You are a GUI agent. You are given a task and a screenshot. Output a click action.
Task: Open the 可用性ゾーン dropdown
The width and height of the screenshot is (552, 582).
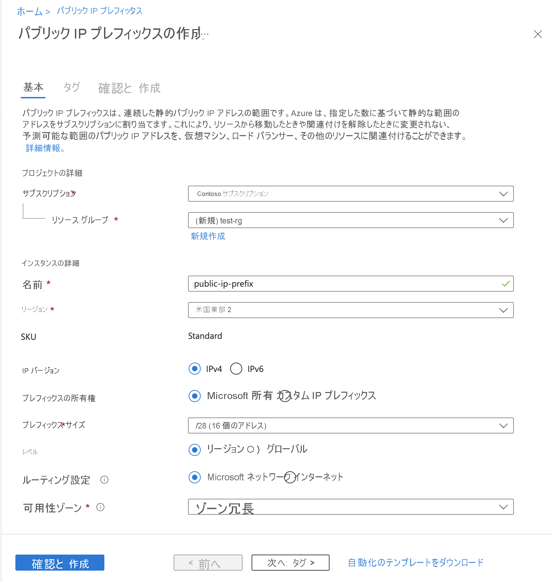pos(351,507)
